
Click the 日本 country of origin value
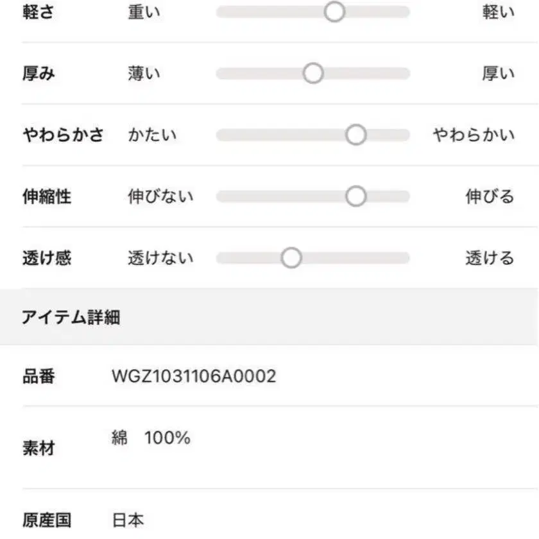click(x=128, y=520)
